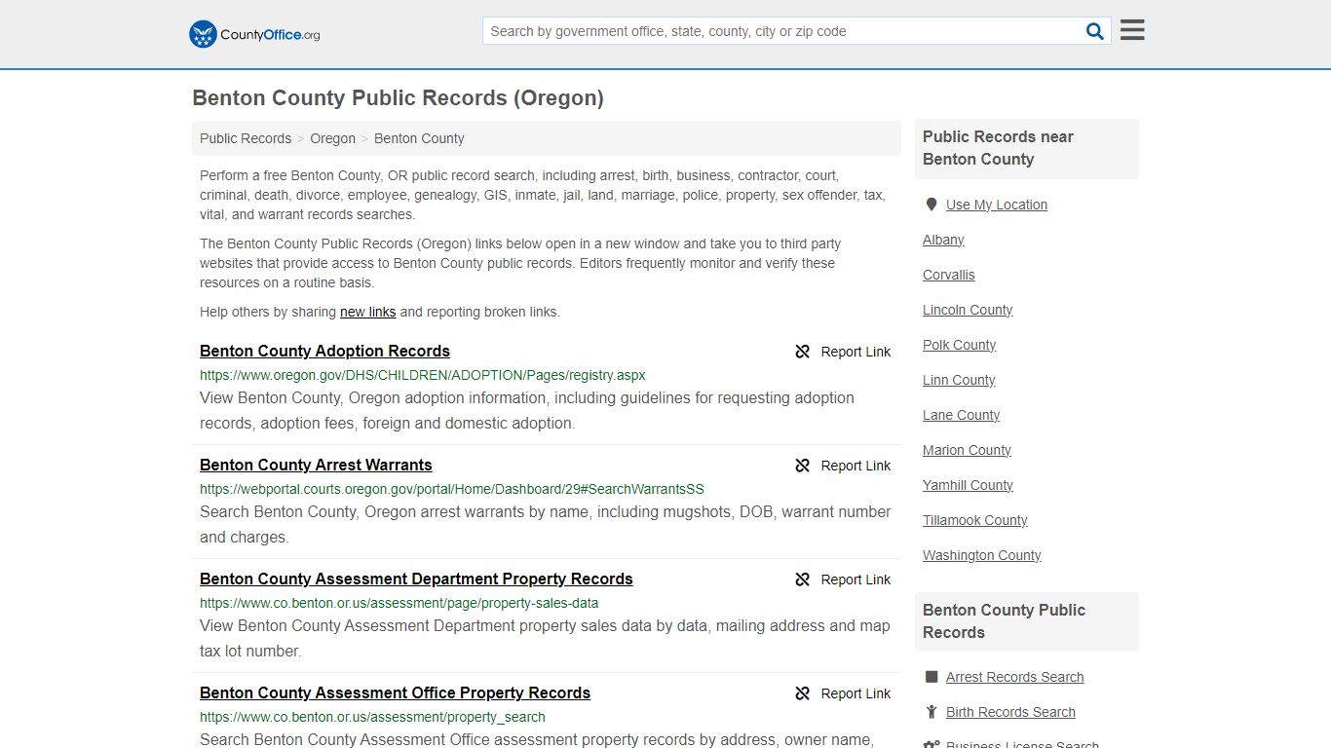Click broken-link icon for Assessment Department Property Records
The image size is (1331, 748).
pyautogui.click(x=803, y=580)
